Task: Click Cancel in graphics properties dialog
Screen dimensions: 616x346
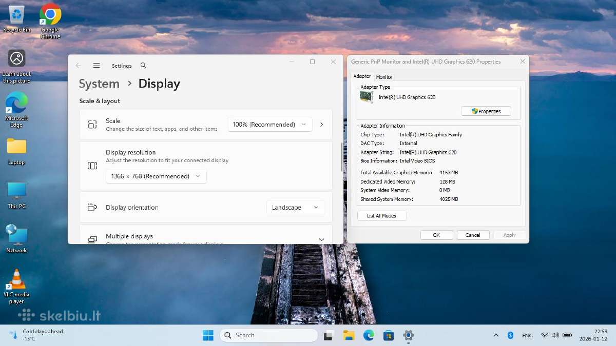Action: [473, 235]
